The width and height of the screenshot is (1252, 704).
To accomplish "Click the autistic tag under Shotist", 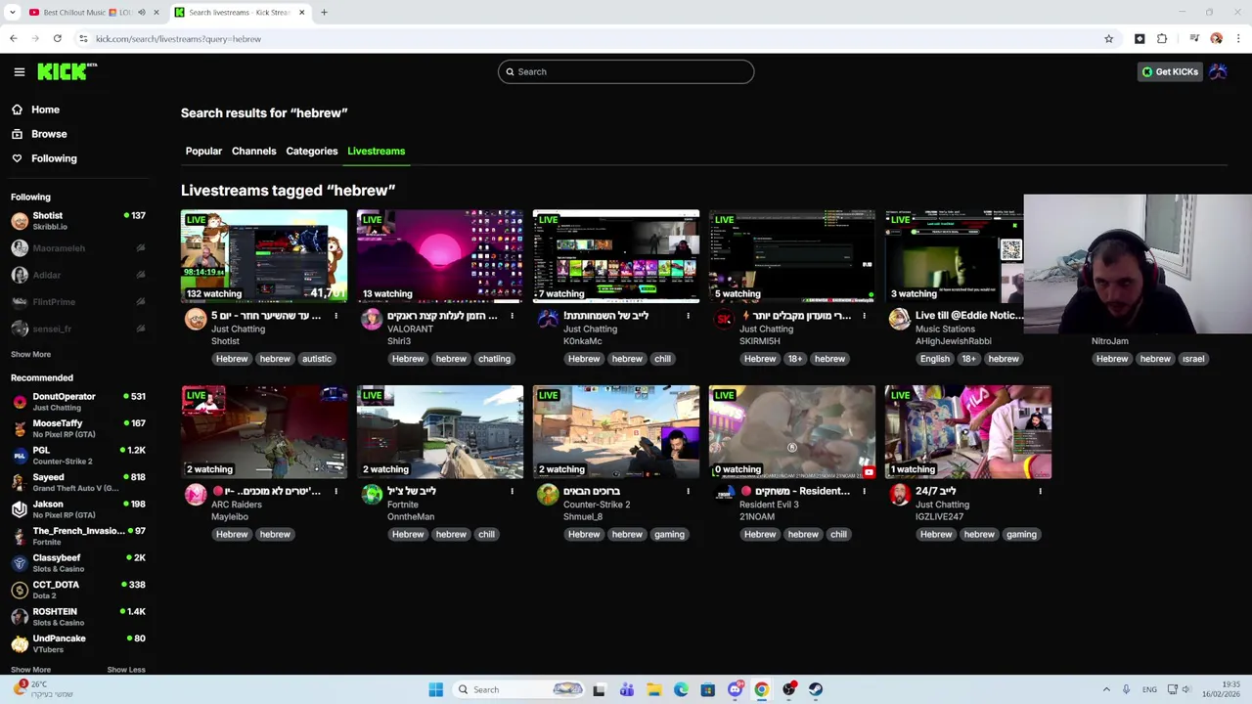I will pos(316,359).
